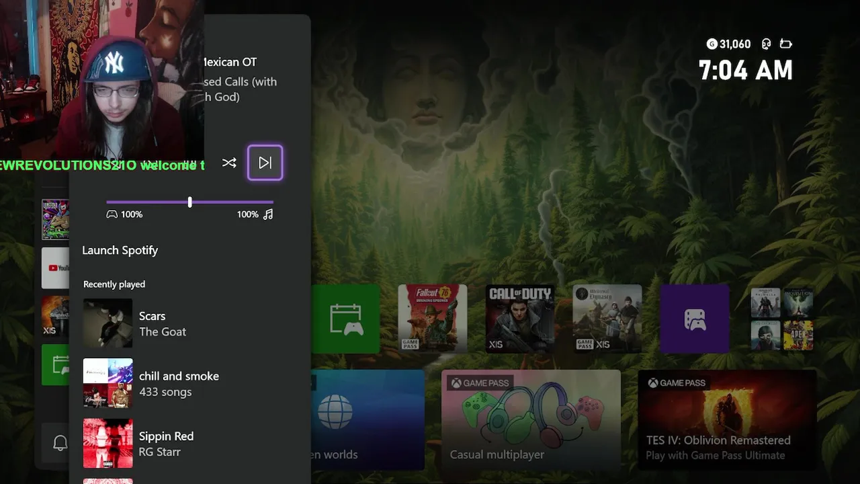Image resolution: width=860 pixels, height=484 pixels.
Task: Click the Mexican OT artist name
Action: [x=229, y=62]
